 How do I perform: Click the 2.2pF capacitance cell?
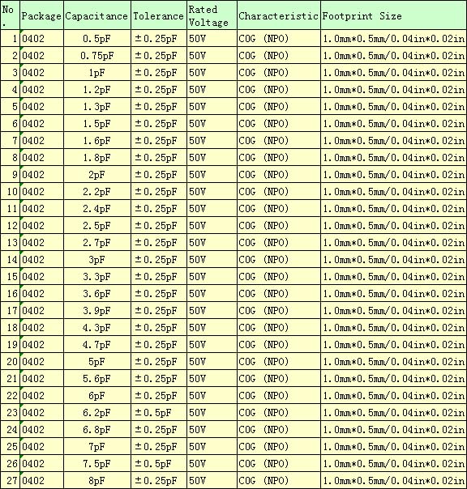click(x=97, y=192)
